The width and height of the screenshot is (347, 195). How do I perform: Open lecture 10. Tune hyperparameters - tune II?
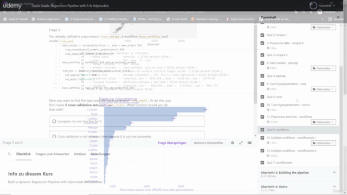point(288,105)
